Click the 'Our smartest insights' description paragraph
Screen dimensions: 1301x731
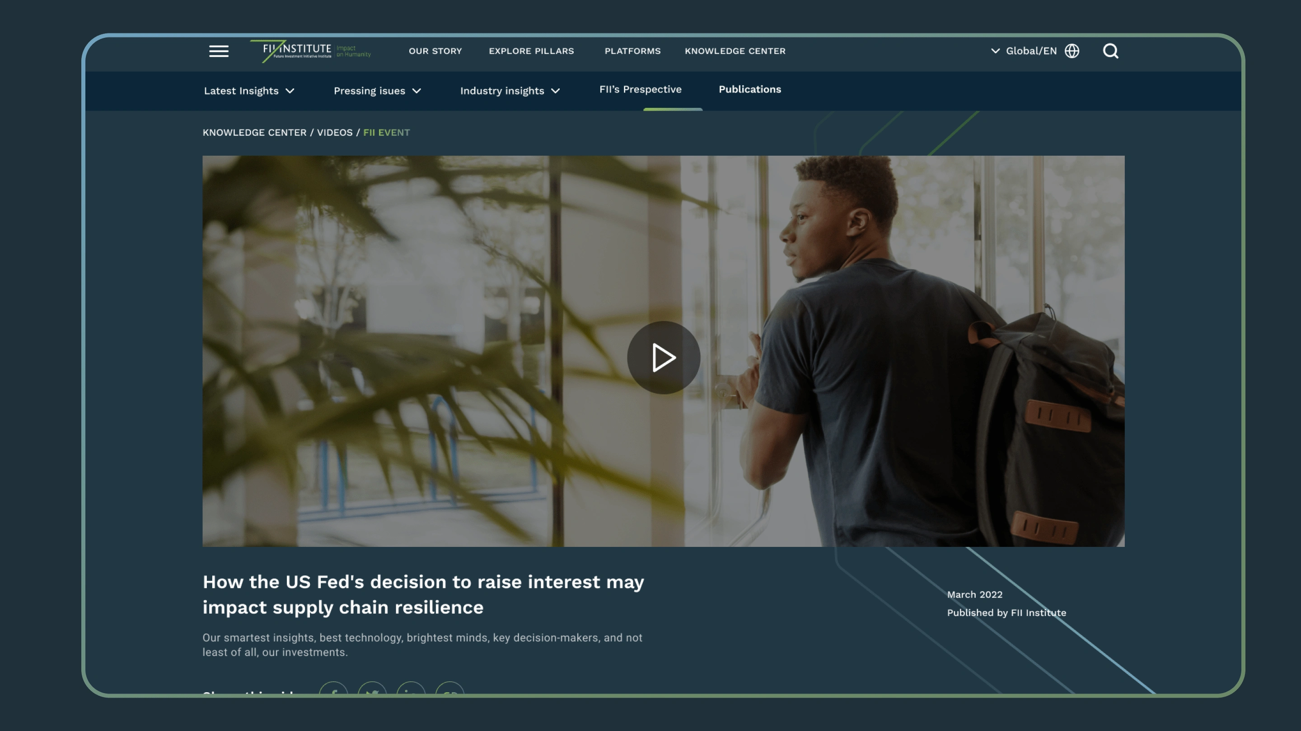[x=422, y=645]
